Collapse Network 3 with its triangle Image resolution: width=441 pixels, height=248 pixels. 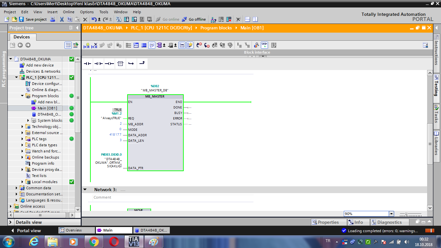[x=85, y=190]
